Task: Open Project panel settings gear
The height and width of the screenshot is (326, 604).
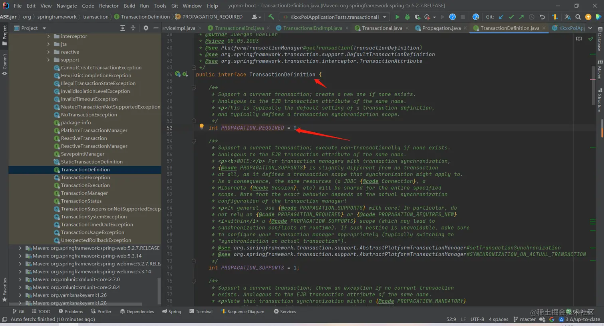Action: coord(146,28)
